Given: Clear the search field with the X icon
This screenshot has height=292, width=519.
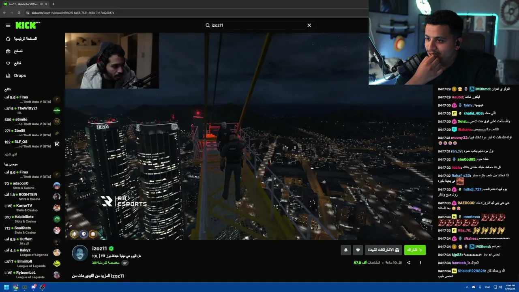Looking at the screenshot, I should pos(309,25).
